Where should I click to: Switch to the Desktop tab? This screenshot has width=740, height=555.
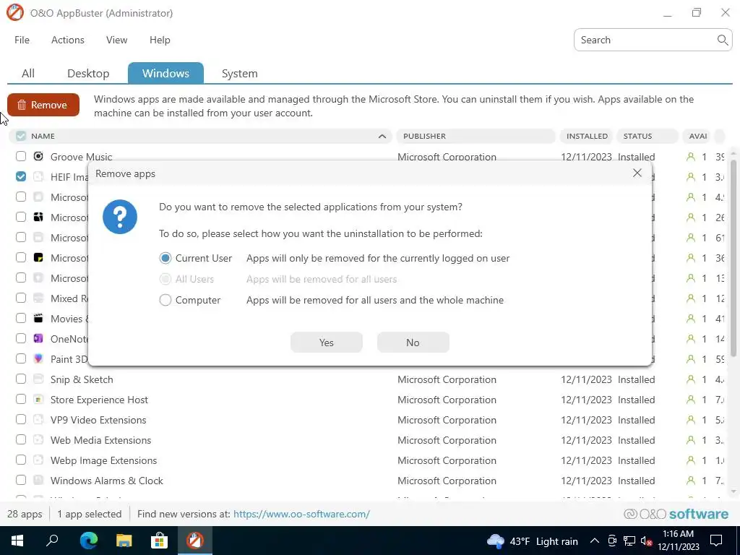tap(88, 73)
